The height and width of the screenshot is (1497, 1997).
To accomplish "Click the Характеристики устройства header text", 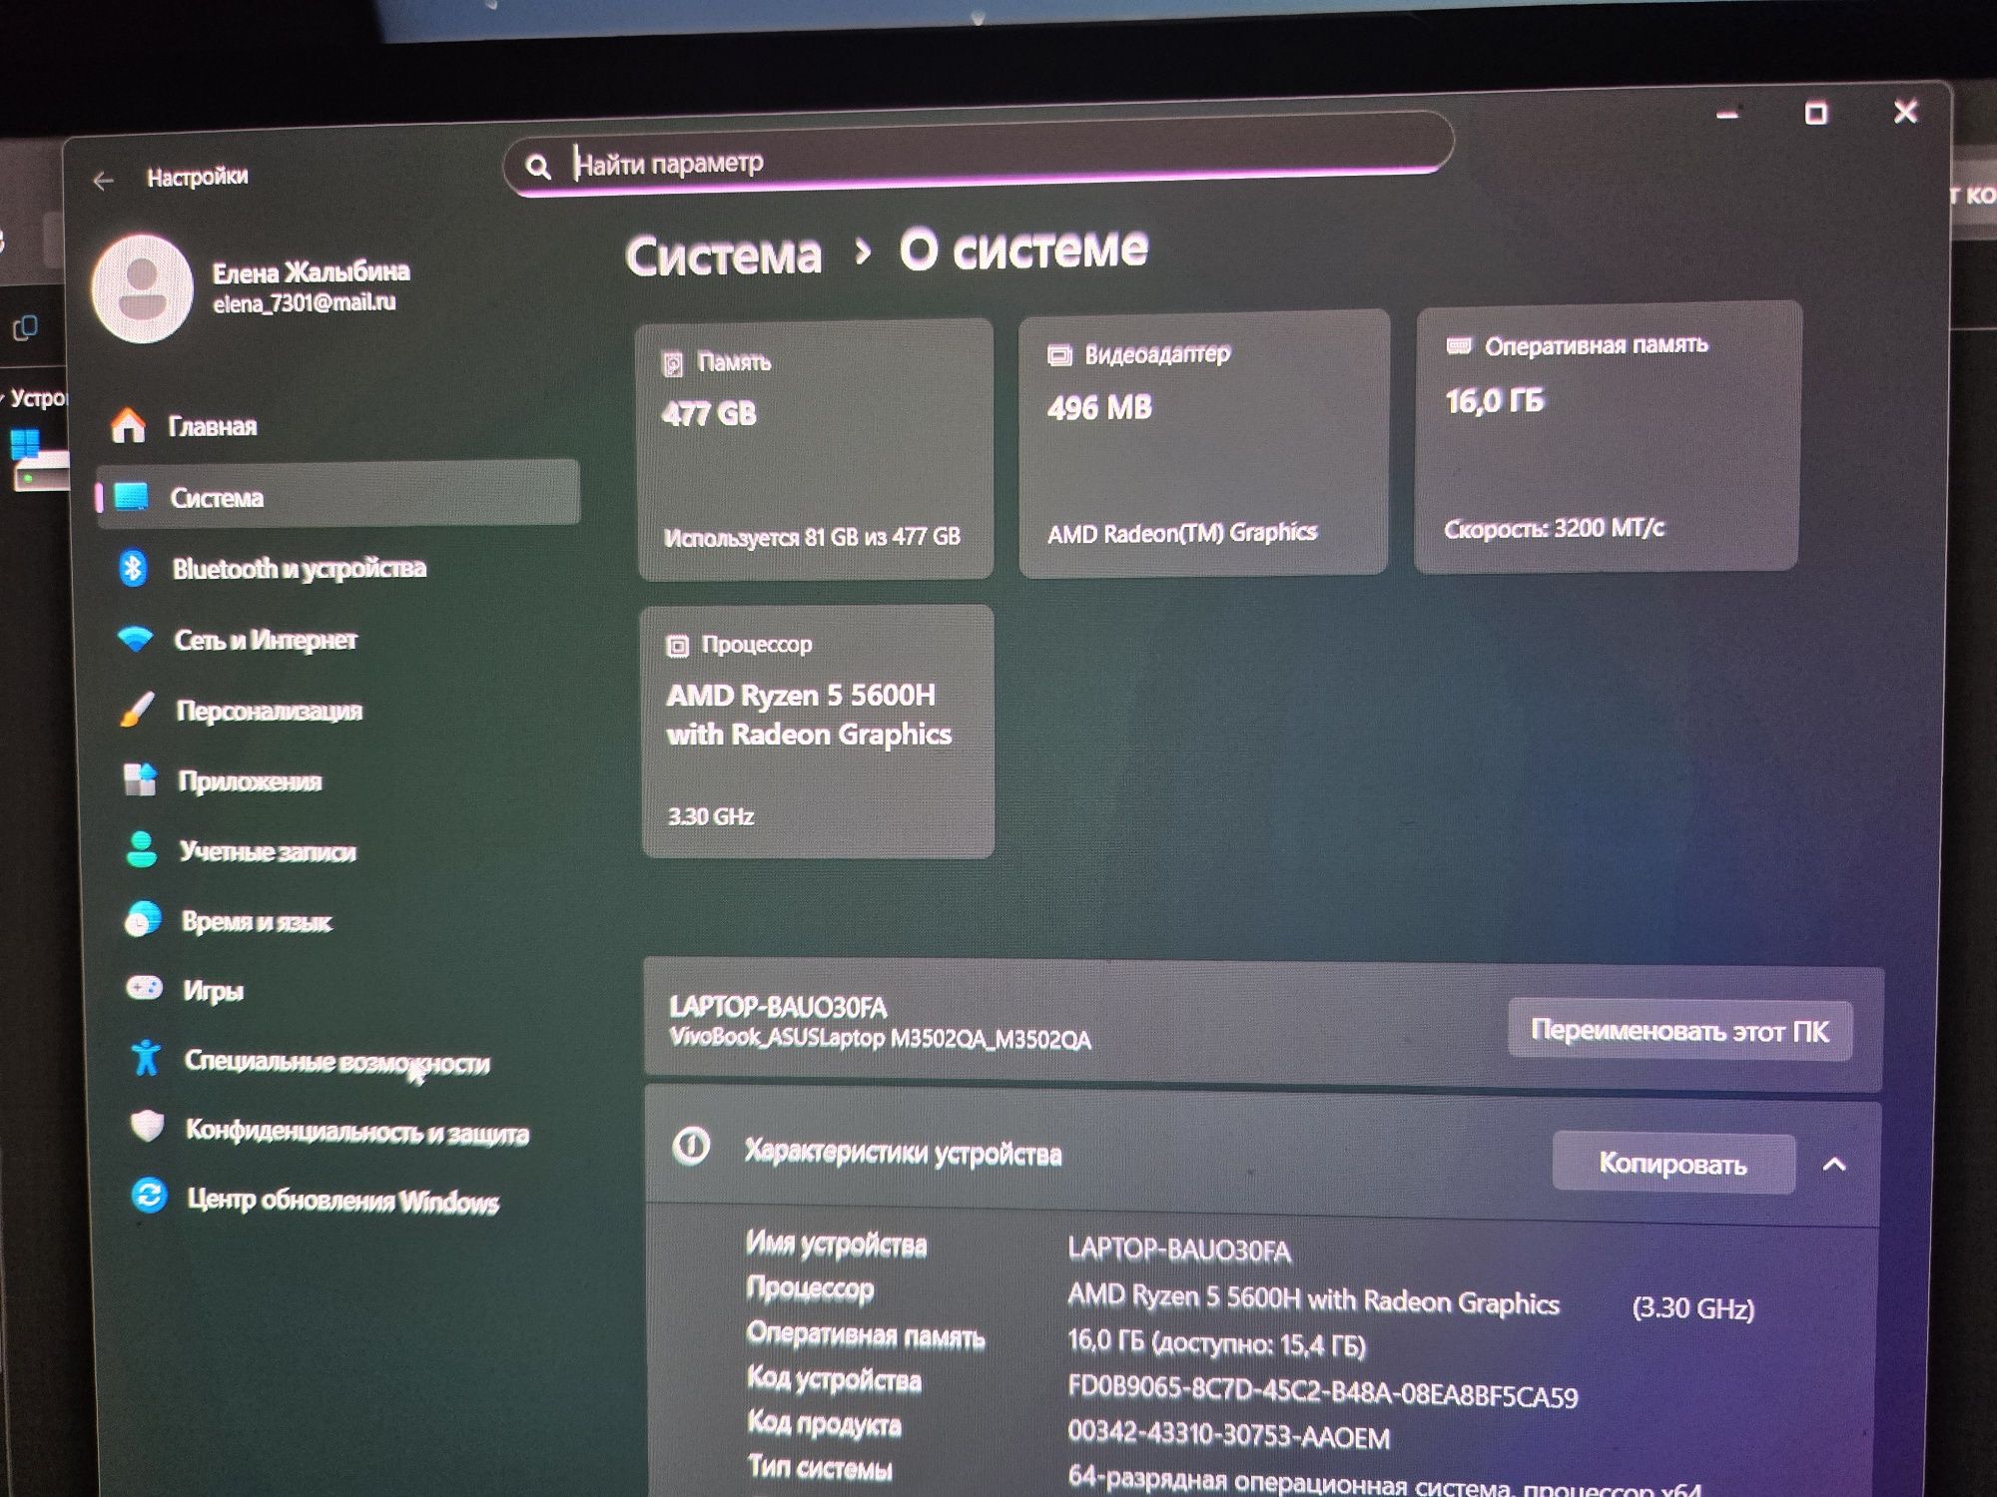I will (x=903, y=1153).
